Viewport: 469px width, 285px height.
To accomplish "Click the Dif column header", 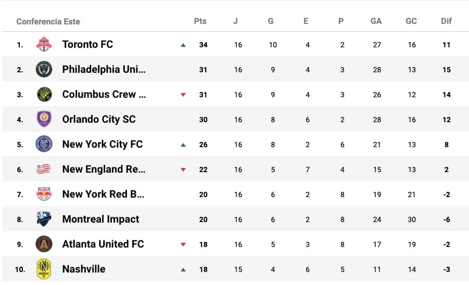I will (446, 21).
